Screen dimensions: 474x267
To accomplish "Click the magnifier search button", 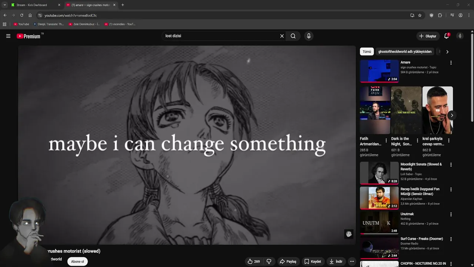I will [x=293, y=36].
